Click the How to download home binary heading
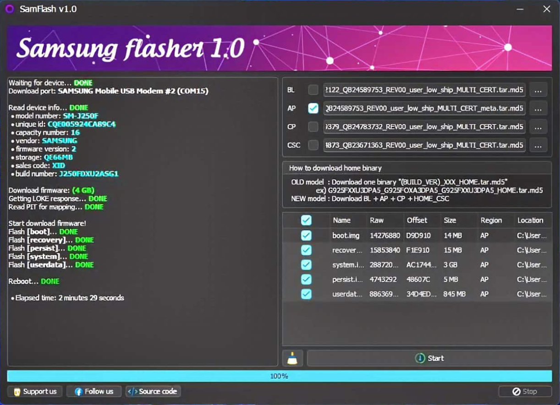The height and width of the screenshot is (405, 560). 335,168
